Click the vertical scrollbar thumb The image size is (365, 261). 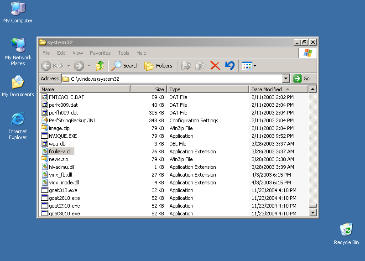pyautogui.click(x=313, y=206)
